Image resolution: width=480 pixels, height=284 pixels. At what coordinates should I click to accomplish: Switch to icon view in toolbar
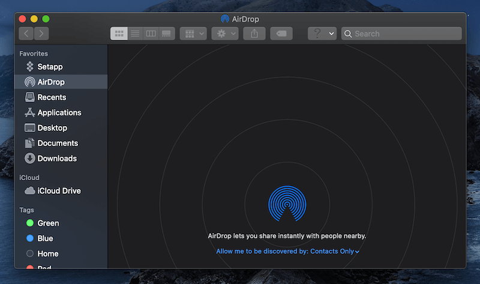coord(119,34)
